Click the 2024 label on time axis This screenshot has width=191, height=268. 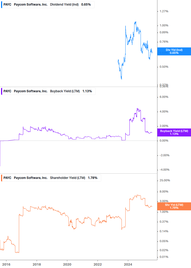pyautogui.click(x=128, y=265)
